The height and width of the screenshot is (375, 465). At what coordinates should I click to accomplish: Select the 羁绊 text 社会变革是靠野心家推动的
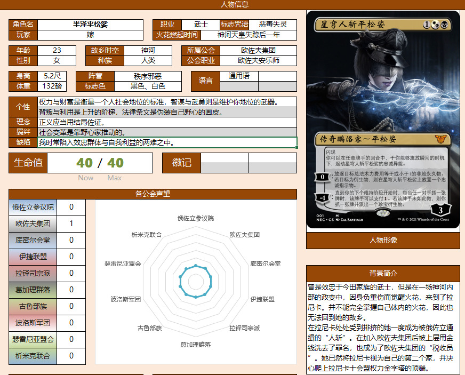(x=167, y=132)
